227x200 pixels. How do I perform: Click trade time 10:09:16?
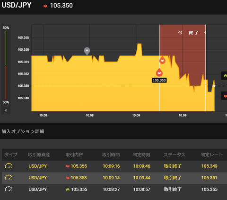point(111,166)
